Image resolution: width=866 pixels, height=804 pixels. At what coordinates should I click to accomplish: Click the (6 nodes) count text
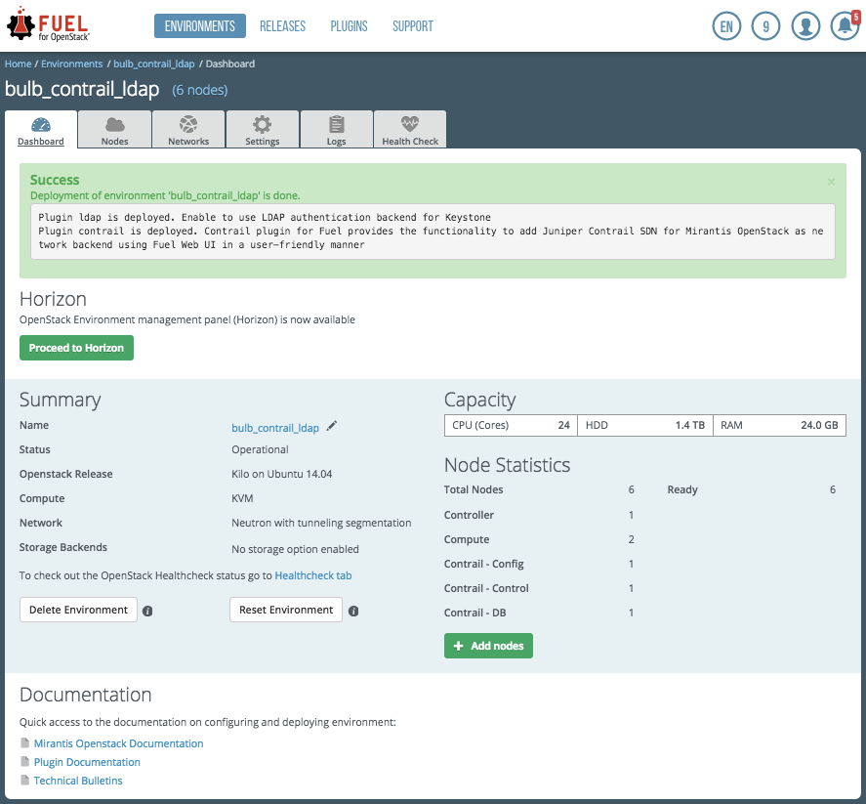pos(200,90)
